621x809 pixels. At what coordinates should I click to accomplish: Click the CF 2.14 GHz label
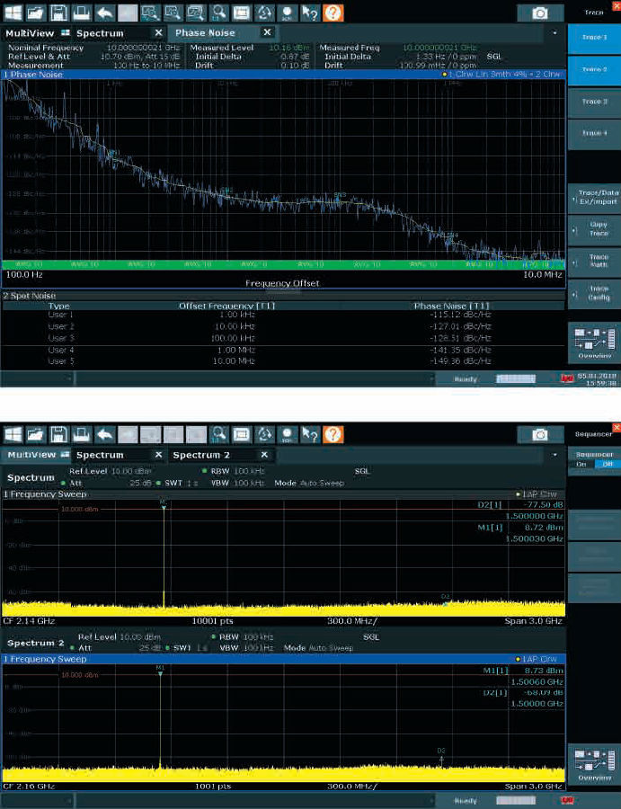click(29, 621)
